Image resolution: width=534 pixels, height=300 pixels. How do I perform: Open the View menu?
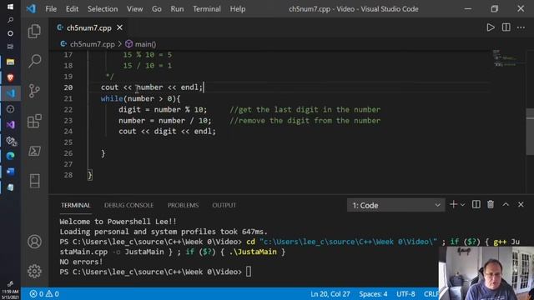click(x=135, y=9)
